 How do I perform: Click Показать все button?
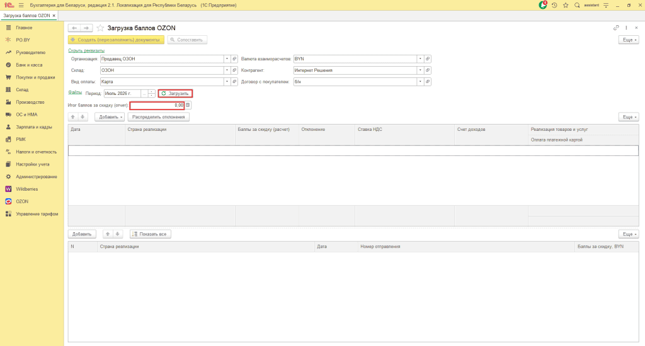click(150, 234)
